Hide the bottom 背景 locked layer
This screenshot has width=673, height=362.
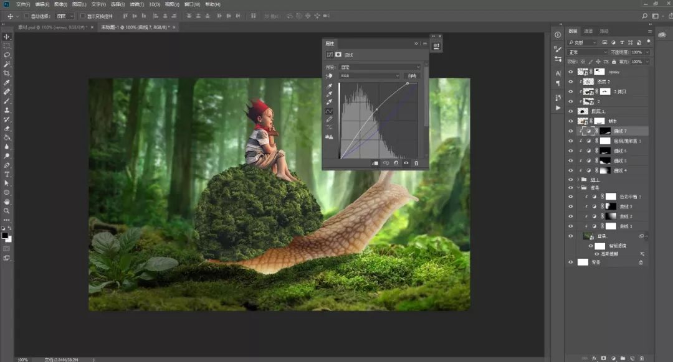(x=570, y=262)
